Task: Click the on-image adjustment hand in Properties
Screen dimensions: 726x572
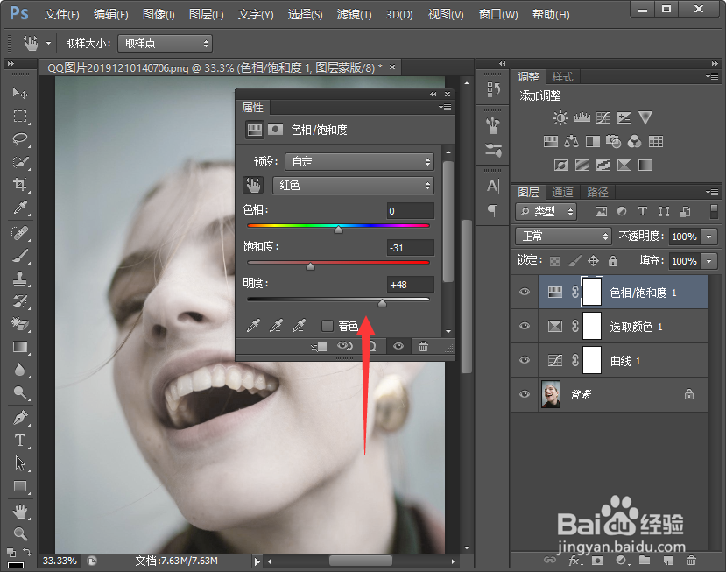Action: (x=253, y=185)
